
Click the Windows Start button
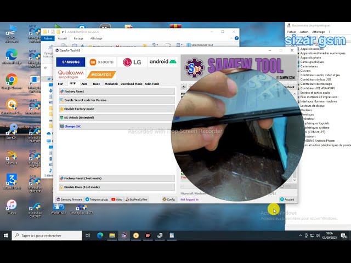tap(6, 236)
